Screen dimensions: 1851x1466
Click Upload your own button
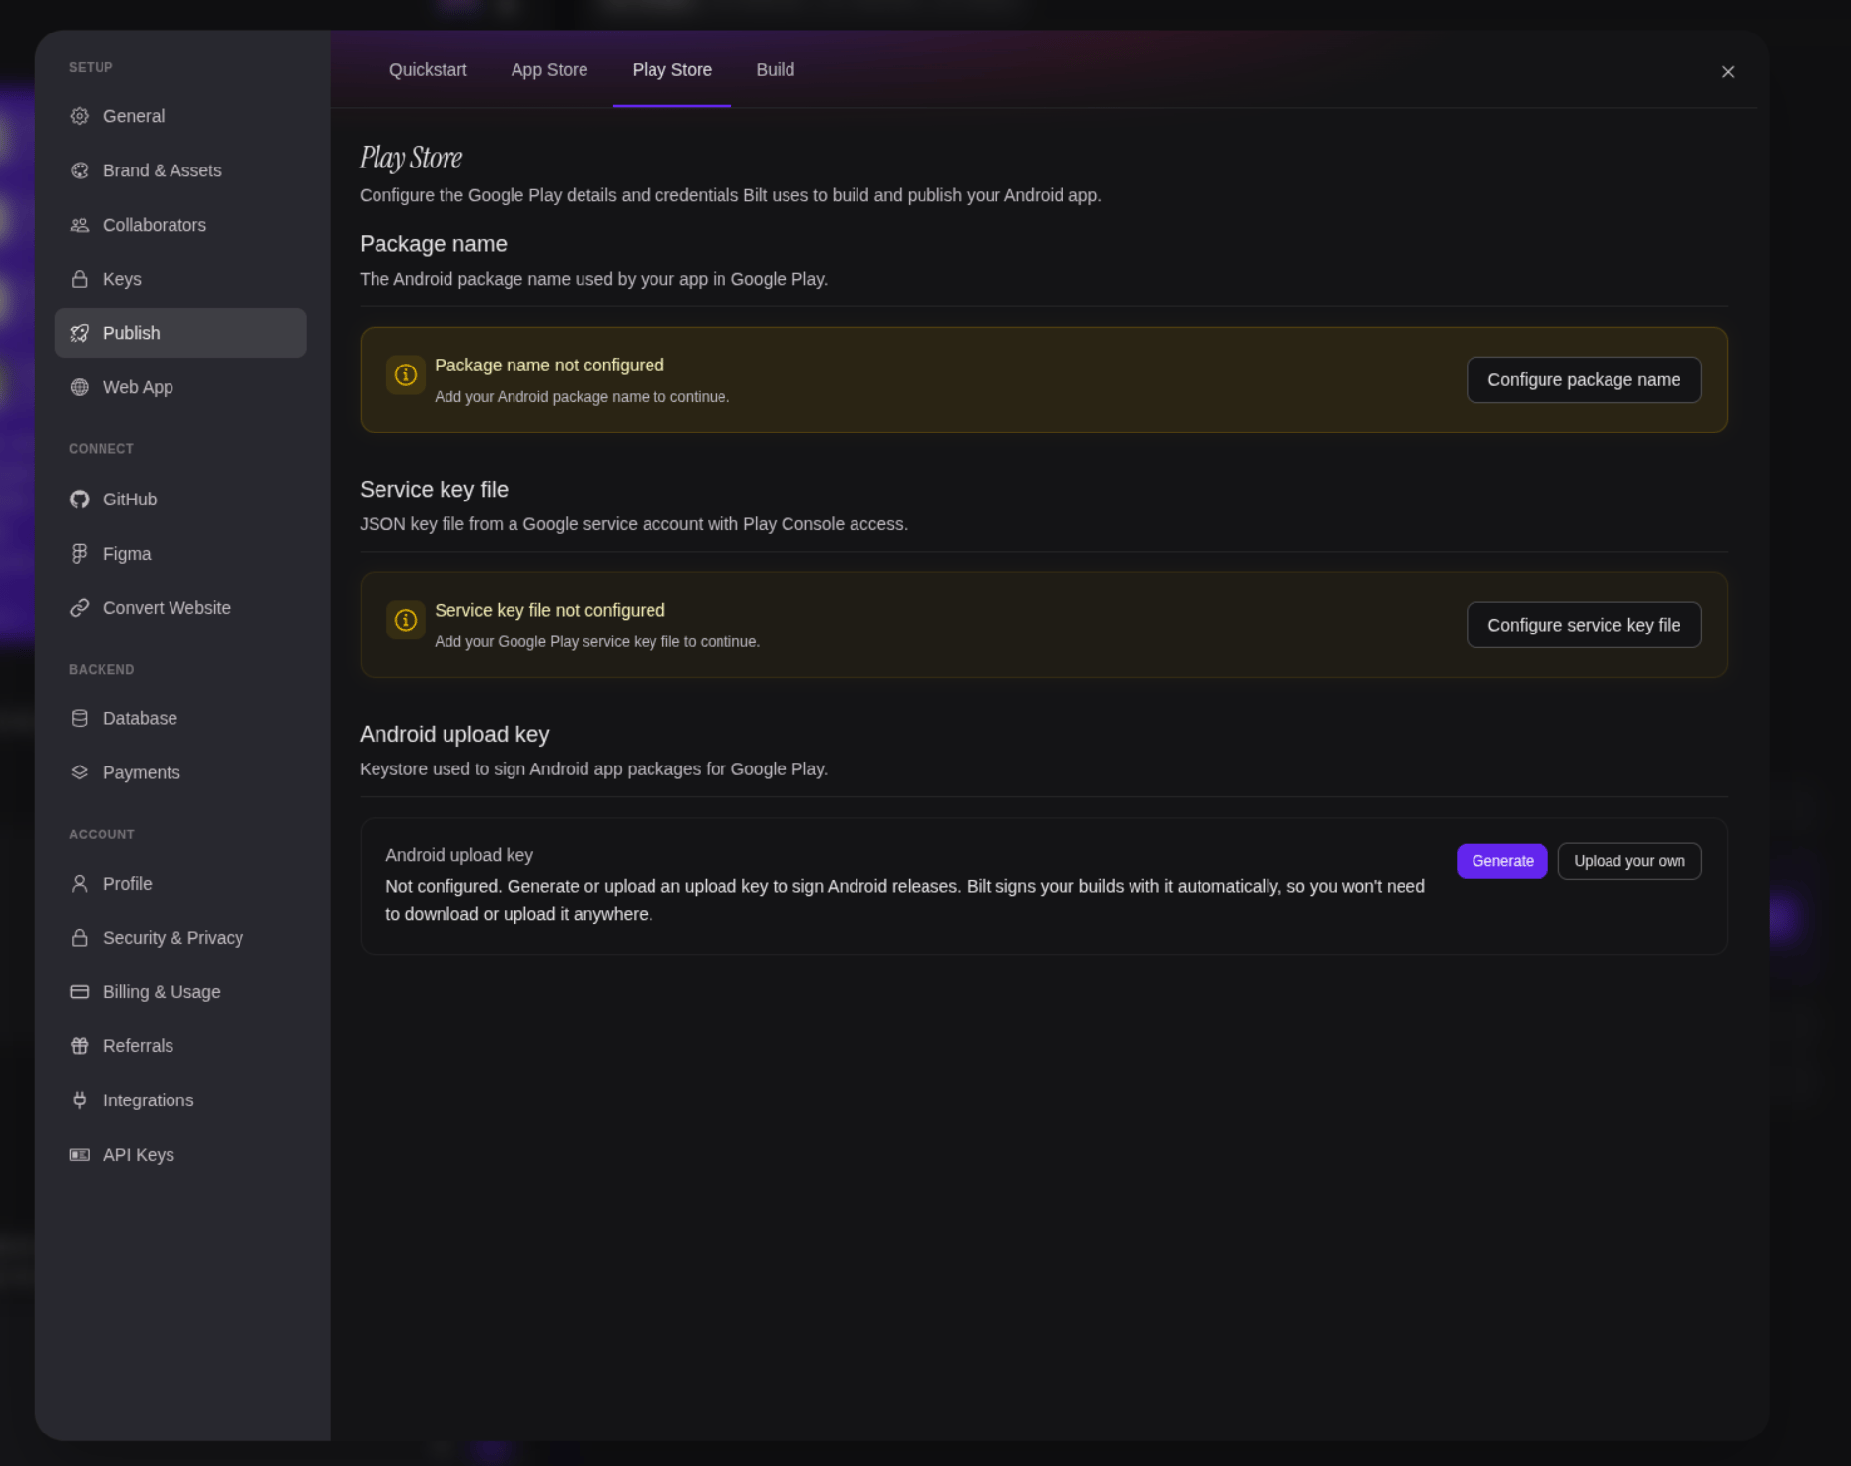click(1629, 861)
